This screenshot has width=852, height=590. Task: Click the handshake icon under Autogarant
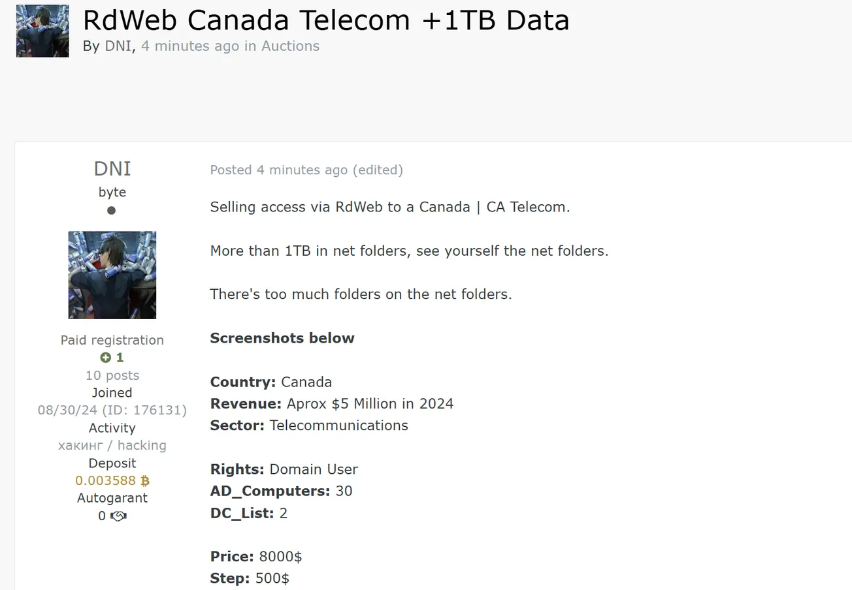pyautogui.click(x=118, y=516)
